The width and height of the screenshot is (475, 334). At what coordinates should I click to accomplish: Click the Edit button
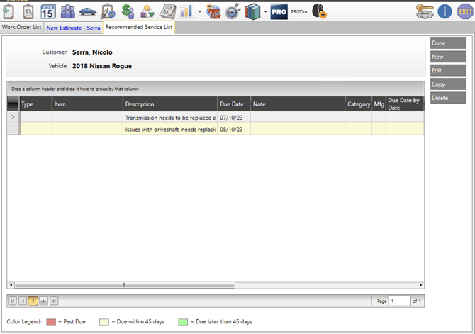[448, 70]
